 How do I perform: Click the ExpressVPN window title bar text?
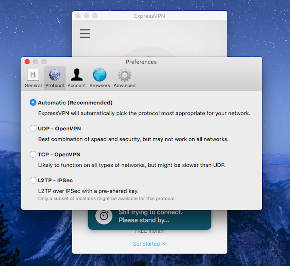pos(150,16)
